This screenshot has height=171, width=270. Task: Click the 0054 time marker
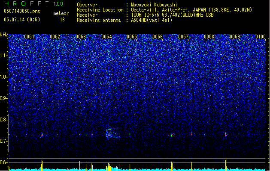106,37
